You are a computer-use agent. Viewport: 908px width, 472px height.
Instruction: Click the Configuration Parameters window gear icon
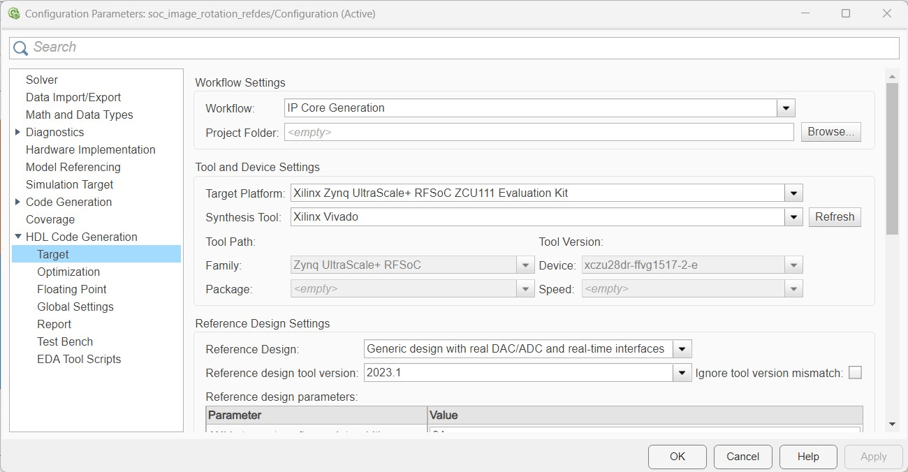click(x=13, y=13)
